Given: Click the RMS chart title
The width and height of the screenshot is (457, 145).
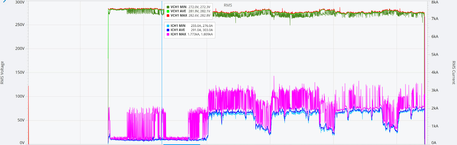Looking at the screenshot, I should (228, 5).
